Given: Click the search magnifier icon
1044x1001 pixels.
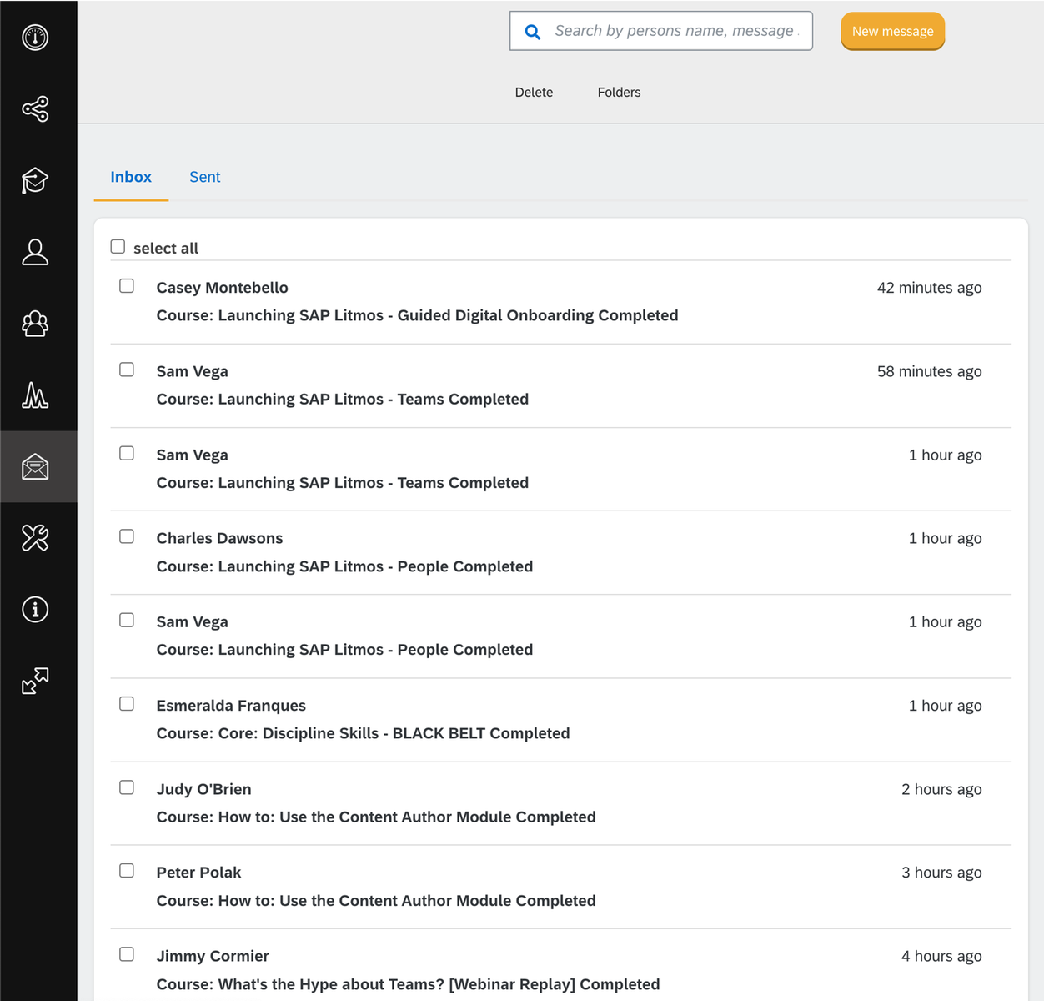Looking at the screenshot, I should coord(532,32).
